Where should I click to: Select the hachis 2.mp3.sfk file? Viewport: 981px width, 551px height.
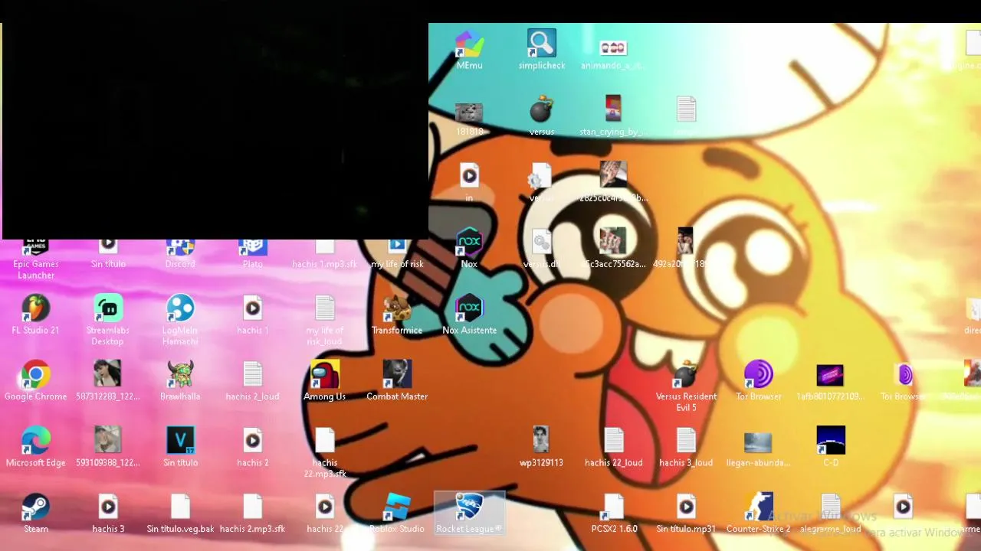coord(252,512)
